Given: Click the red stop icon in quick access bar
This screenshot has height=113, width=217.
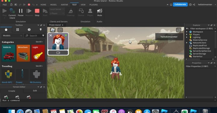Looking at the screenshot, I should click(29, 5).
